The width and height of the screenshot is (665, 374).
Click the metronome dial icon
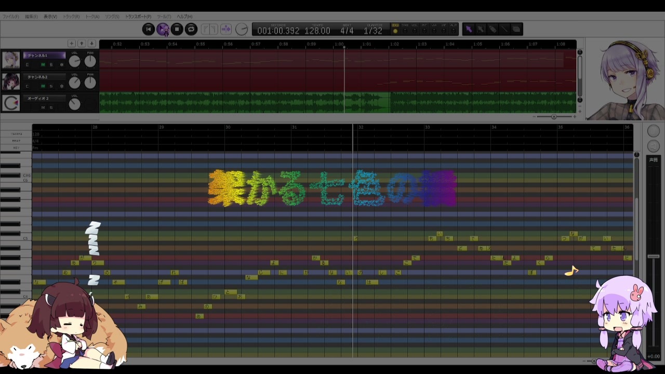[x=242, y=29]
